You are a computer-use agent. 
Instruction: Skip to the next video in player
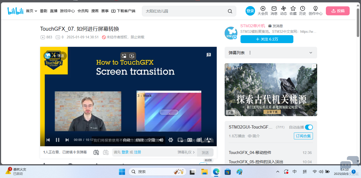pyautogui.click(x=67, y=140)
